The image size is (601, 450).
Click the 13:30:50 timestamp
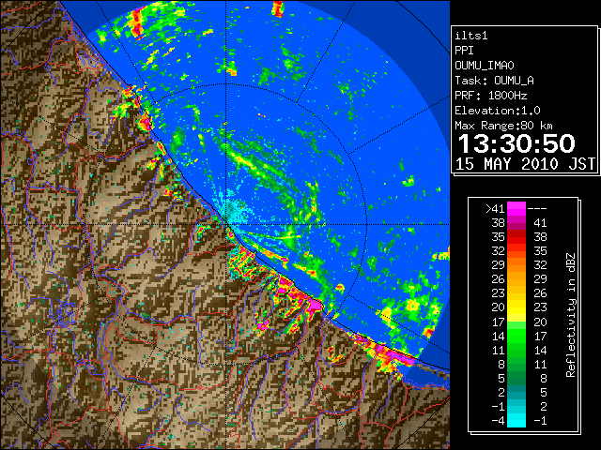click(x=516, y=143)
